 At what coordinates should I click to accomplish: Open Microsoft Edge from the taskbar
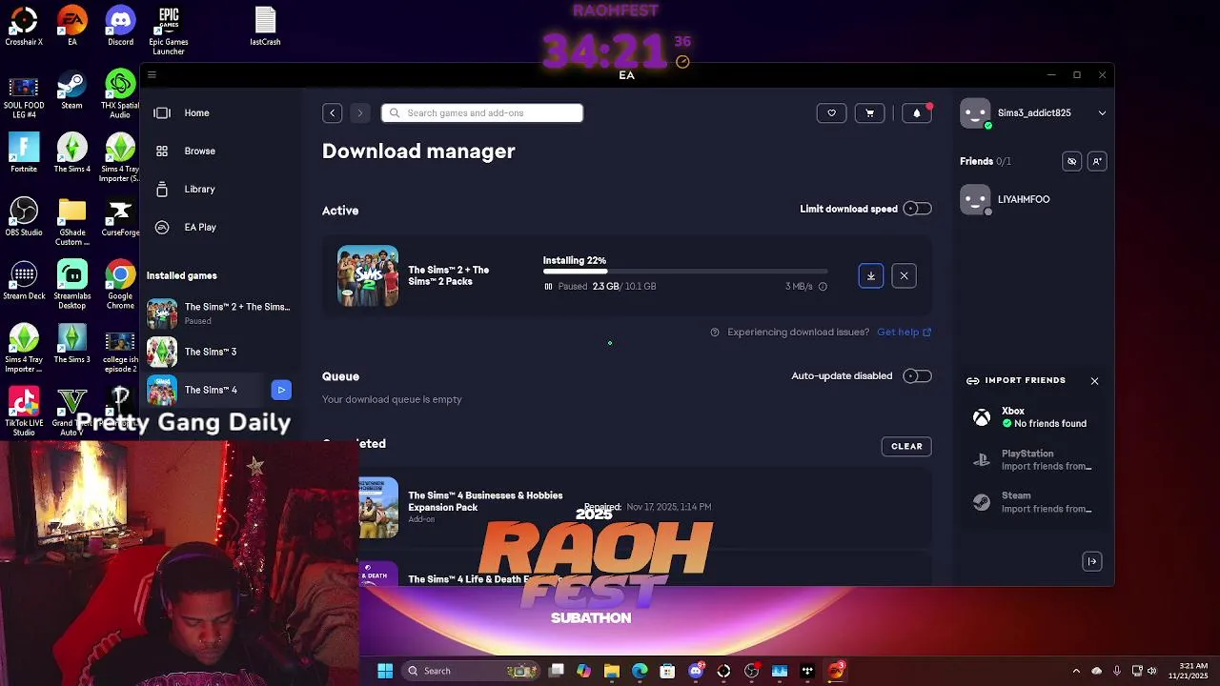point(640,671)
